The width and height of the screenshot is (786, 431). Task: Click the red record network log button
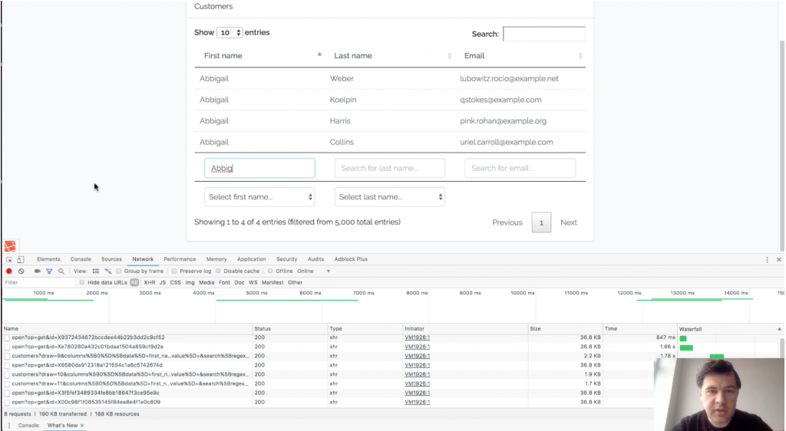click(x=9, y=271)
